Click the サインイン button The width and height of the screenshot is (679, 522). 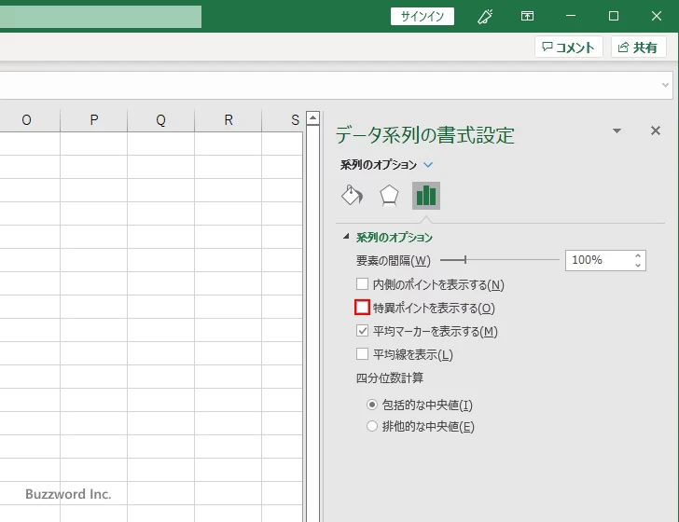[x=423, y=17]
